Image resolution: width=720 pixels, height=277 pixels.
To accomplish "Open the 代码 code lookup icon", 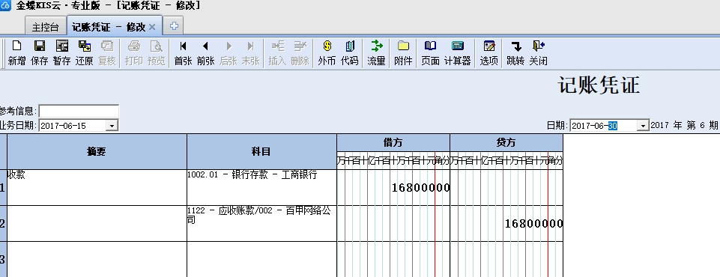I will click(349, 52).
